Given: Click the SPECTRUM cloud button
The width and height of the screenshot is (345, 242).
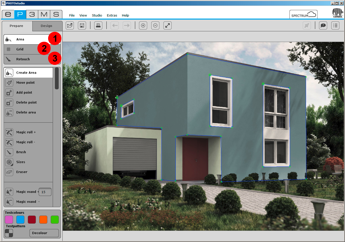Looking at the screenshot, I should point(303,15).
